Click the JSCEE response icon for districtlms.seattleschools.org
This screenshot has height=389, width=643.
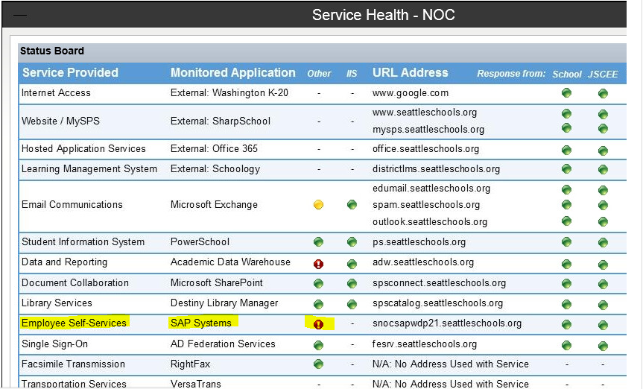[x=603, y=169]
